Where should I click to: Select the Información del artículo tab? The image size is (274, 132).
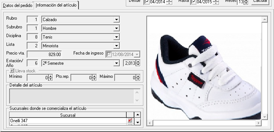(x=56, y=5)
